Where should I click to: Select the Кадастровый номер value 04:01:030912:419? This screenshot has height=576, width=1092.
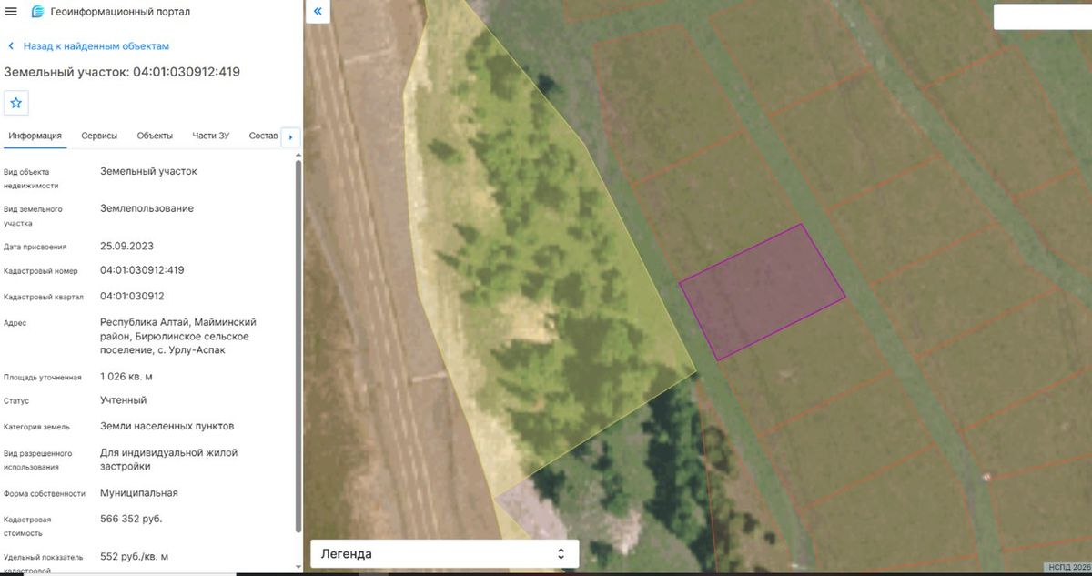(x=142, y=270)
